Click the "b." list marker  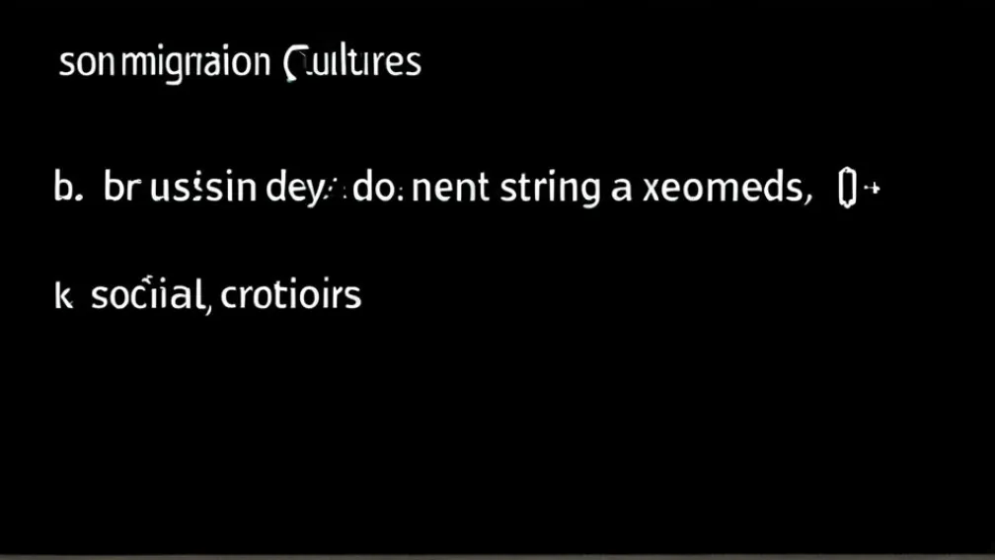point(66,187)
